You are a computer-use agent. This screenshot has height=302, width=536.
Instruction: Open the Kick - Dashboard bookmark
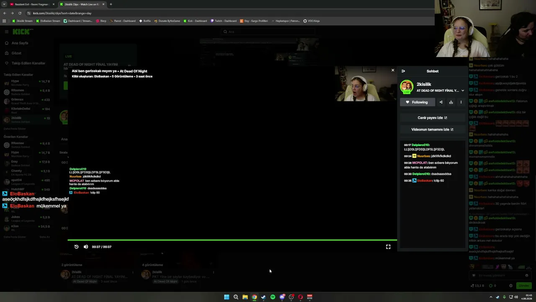(195, 21)
